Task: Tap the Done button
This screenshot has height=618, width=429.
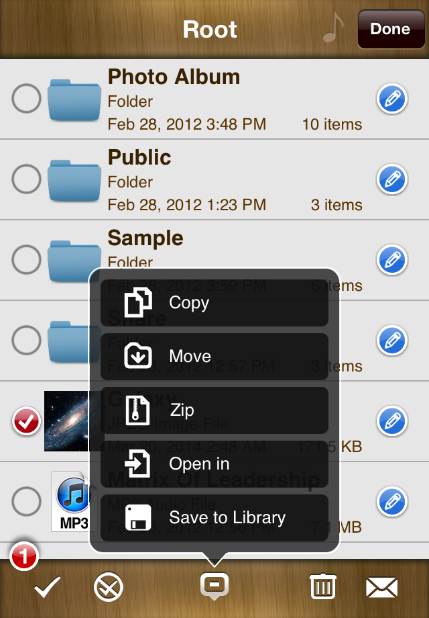Action: pos(391,29)
